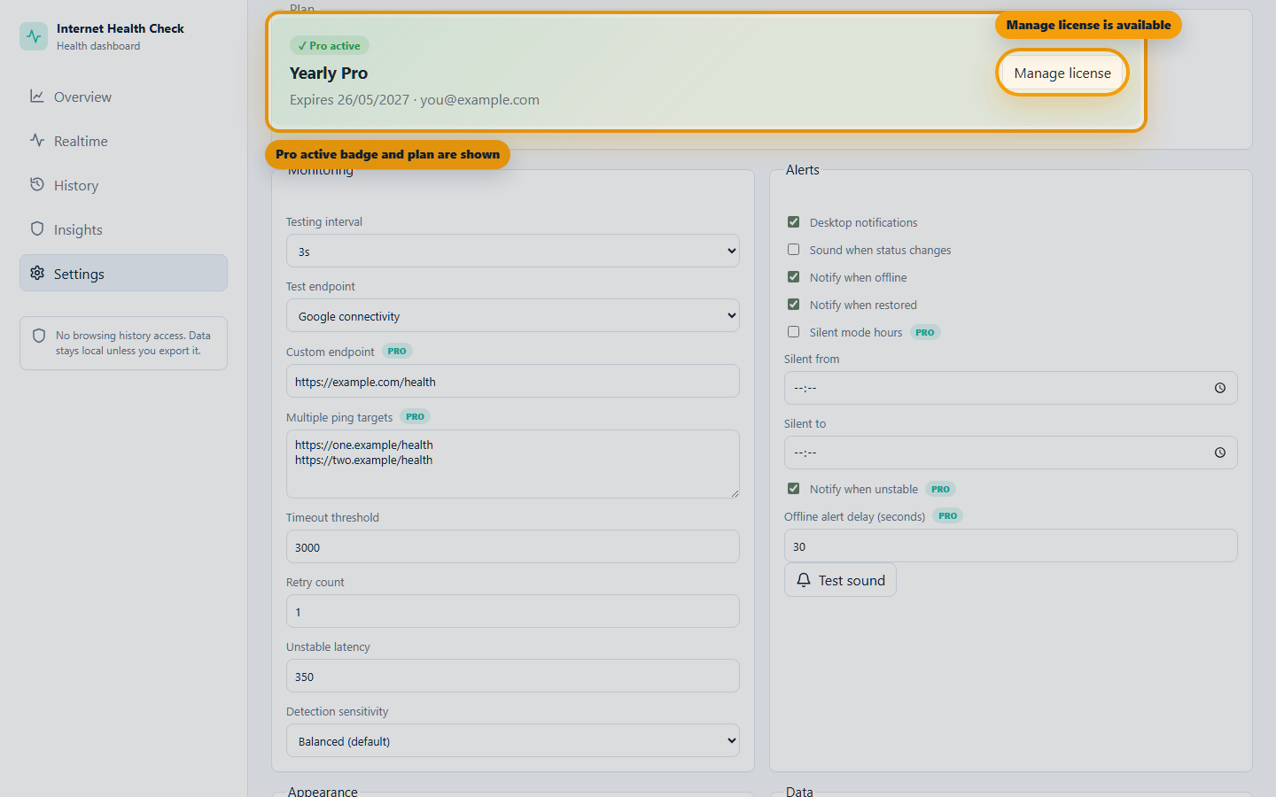Expand the Detection sensitivity dropdown

click(513, 740)
